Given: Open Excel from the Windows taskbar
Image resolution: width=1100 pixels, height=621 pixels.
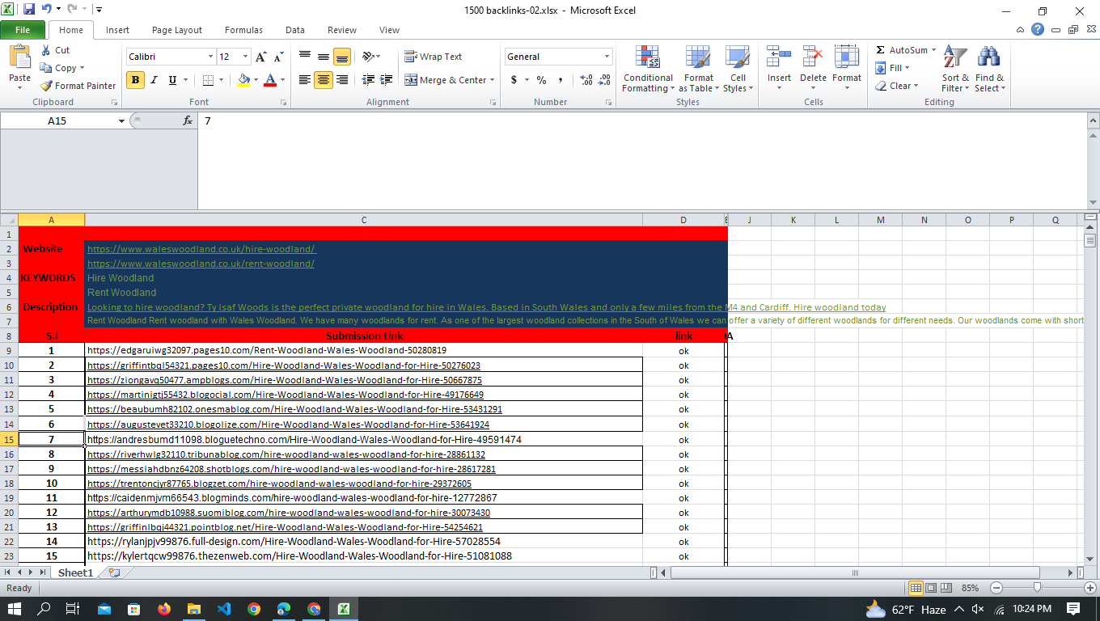Looking at the screenshot, I should pos(343,609).
